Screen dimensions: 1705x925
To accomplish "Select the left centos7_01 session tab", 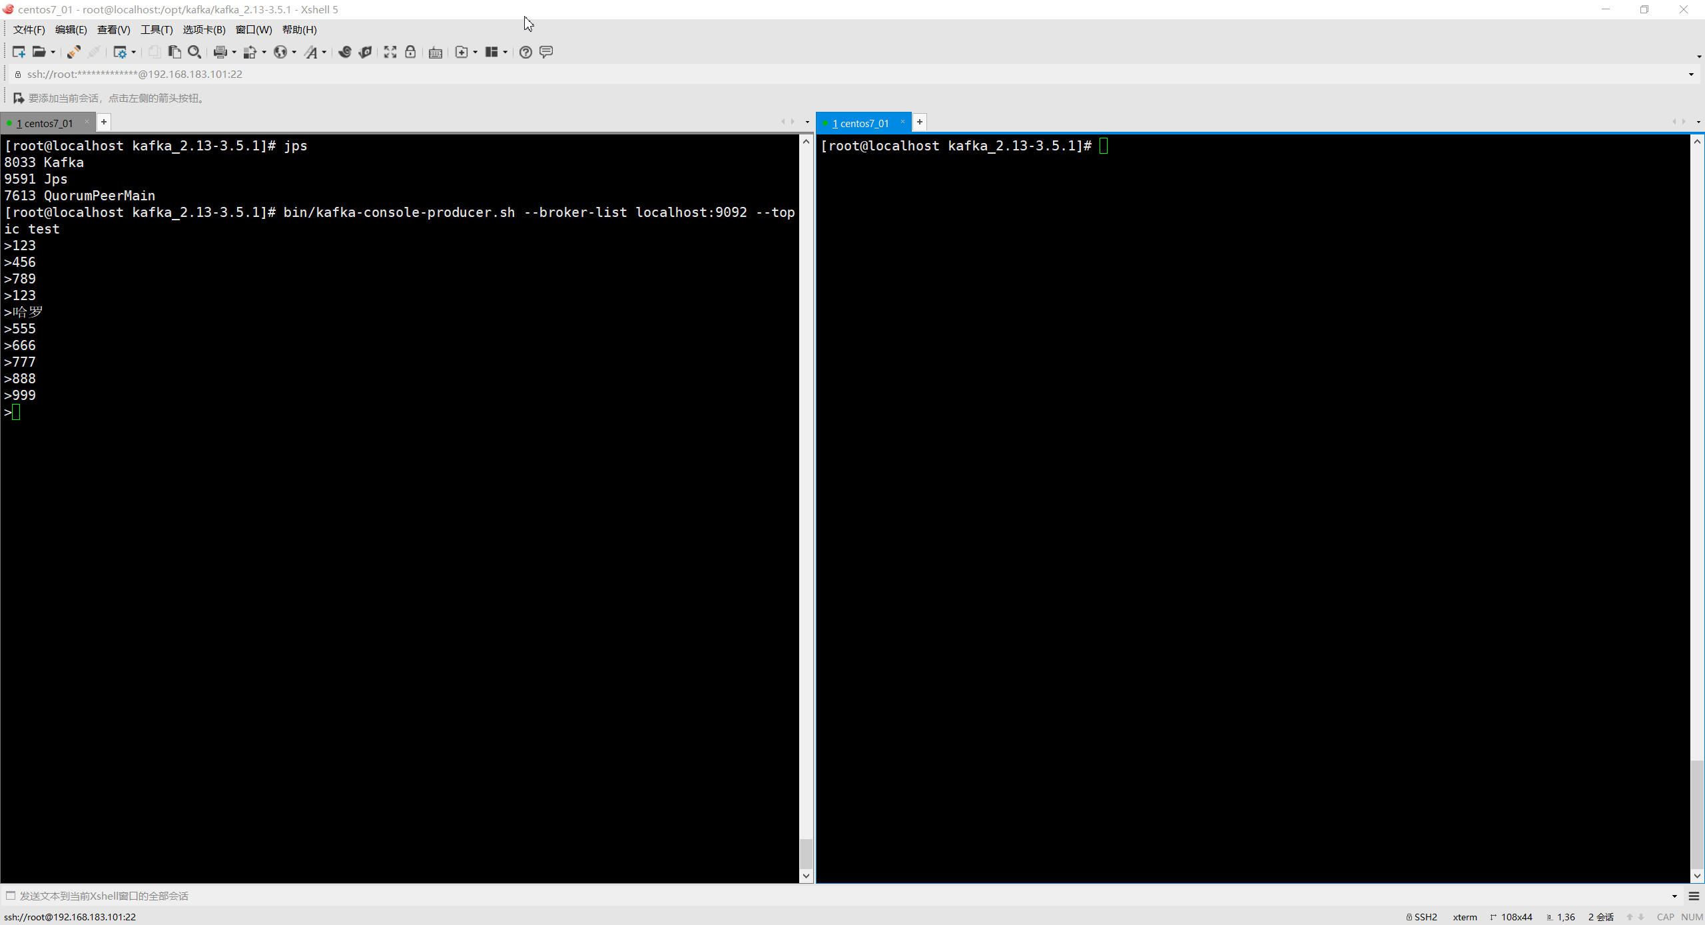I will [45, 123].
